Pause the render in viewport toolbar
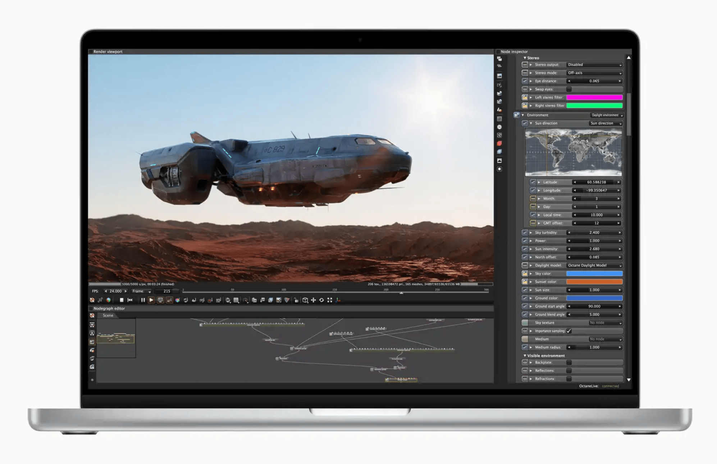This screenshot has width=717, height=464. coord(143,300)
